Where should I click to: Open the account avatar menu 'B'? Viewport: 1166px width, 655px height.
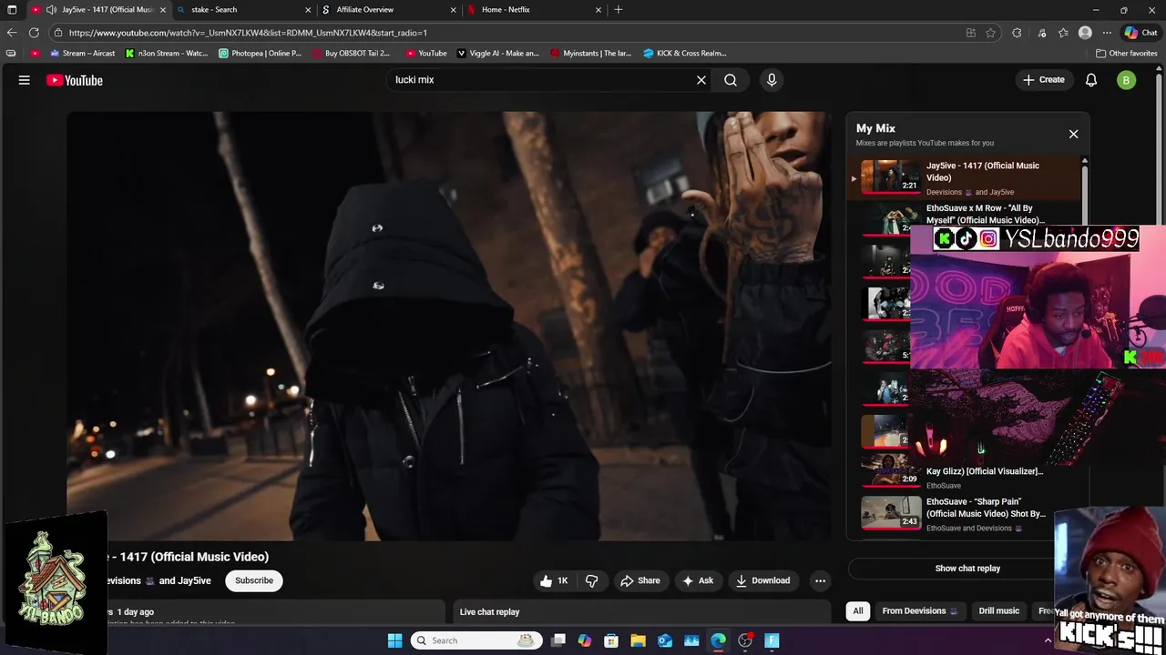coord(1126,80)
